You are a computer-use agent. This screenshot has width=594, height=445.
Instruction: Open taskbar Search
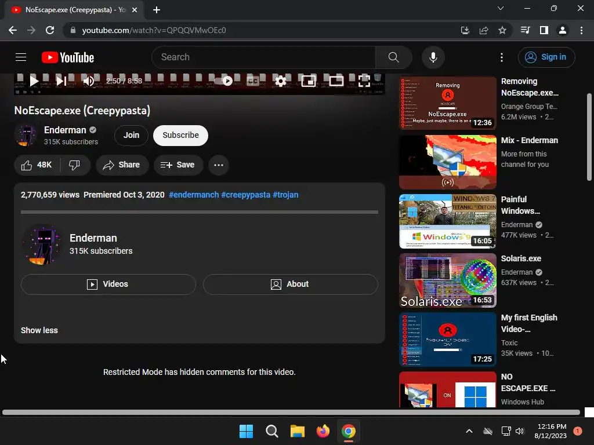[271, 431]
